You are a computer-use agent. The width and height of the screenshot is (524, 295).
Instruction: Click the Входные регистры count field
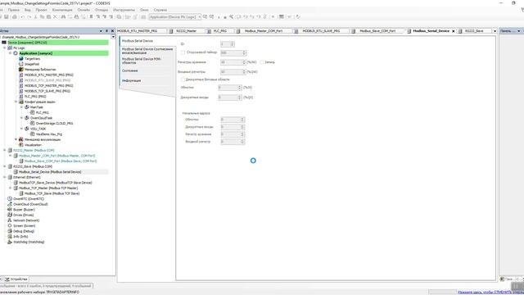pos(233,71)
